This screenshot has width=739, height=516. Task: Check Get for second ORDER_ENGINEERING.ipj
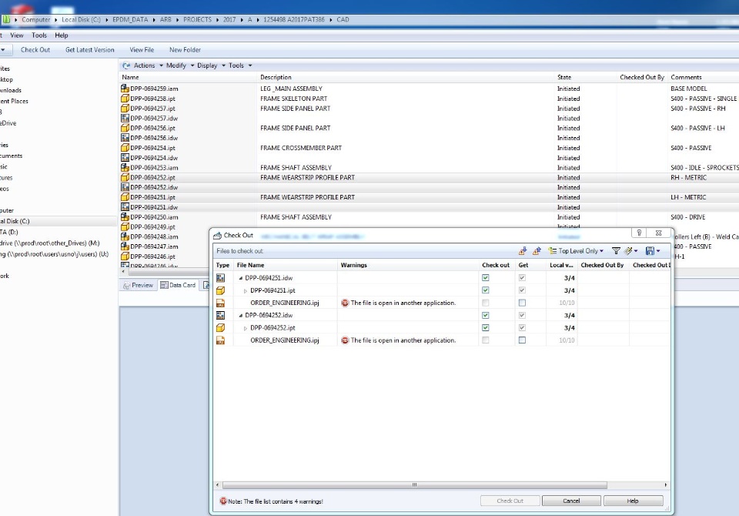(522, 340)
